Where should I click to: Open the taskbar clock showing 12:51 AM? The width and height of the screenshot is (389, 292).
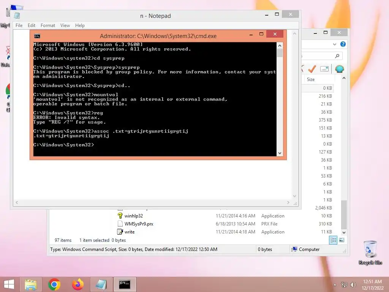click(372, 284)
